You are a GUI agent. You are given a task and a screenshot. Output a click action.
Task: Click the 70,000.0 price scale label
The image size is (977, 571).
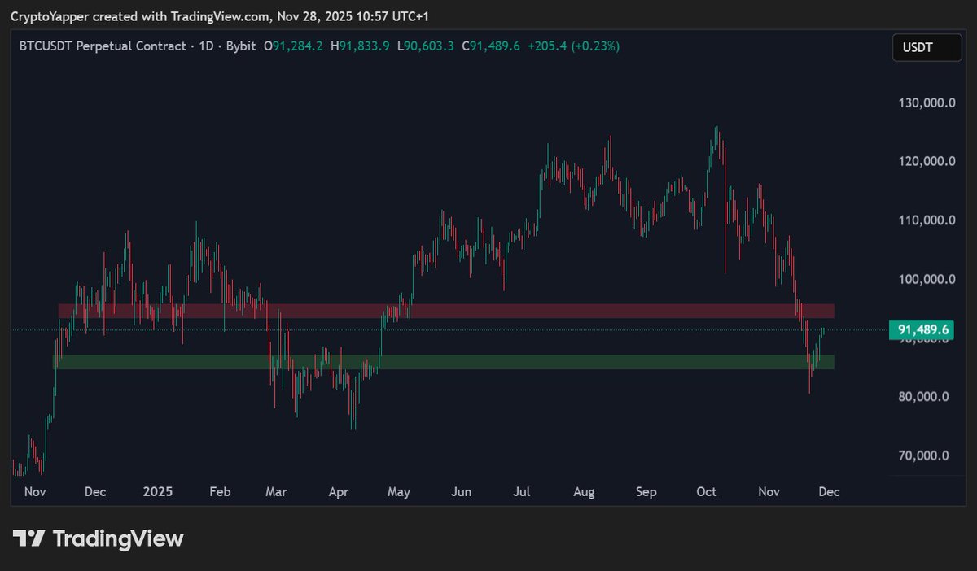coord(924,455)
